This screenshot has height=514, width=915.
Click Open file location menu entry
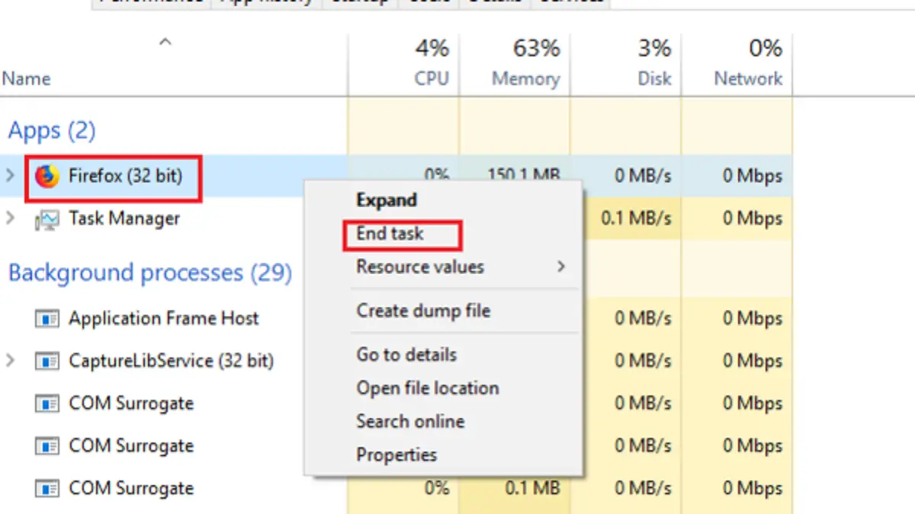[428, 388]
